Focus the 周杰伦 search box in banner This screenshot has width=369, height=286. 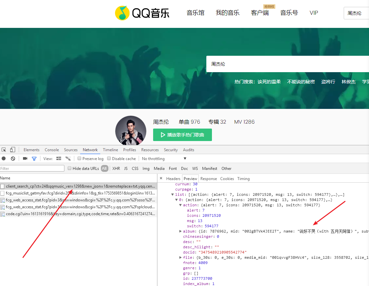[x=288, y=64]
